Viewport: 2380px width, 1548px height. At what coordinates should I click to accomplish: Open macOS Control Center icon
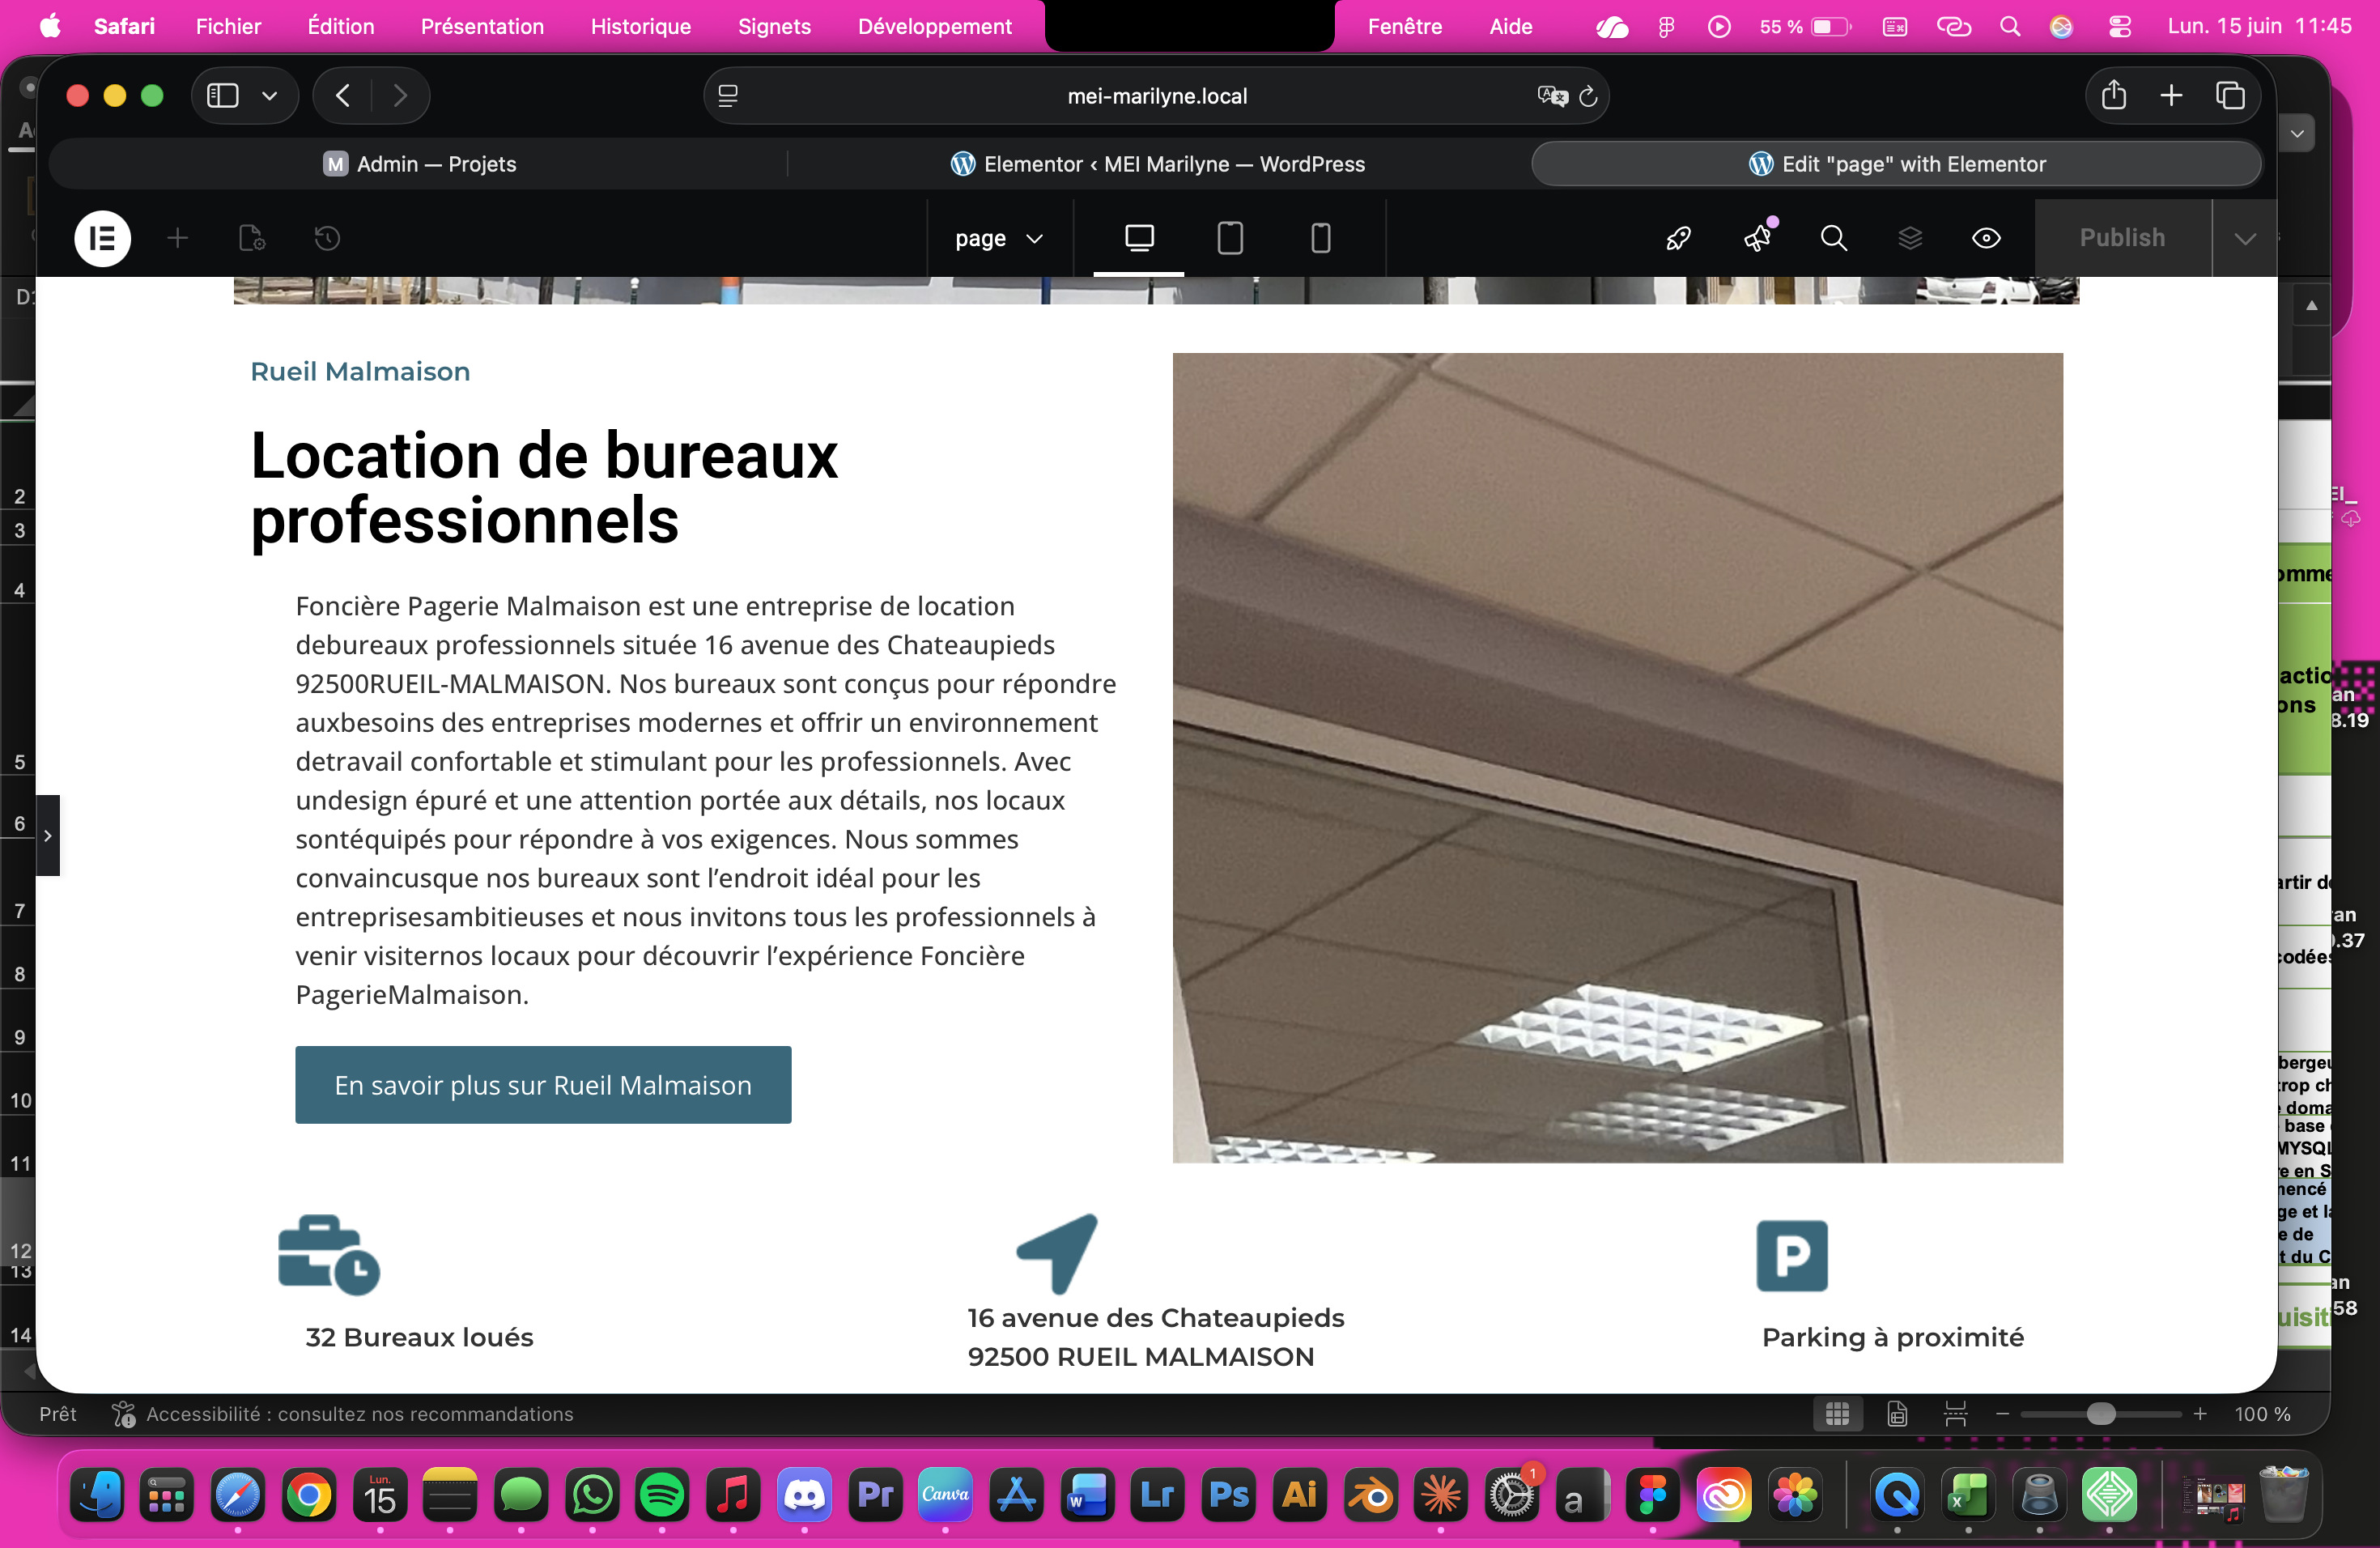tap(2120, 26)
